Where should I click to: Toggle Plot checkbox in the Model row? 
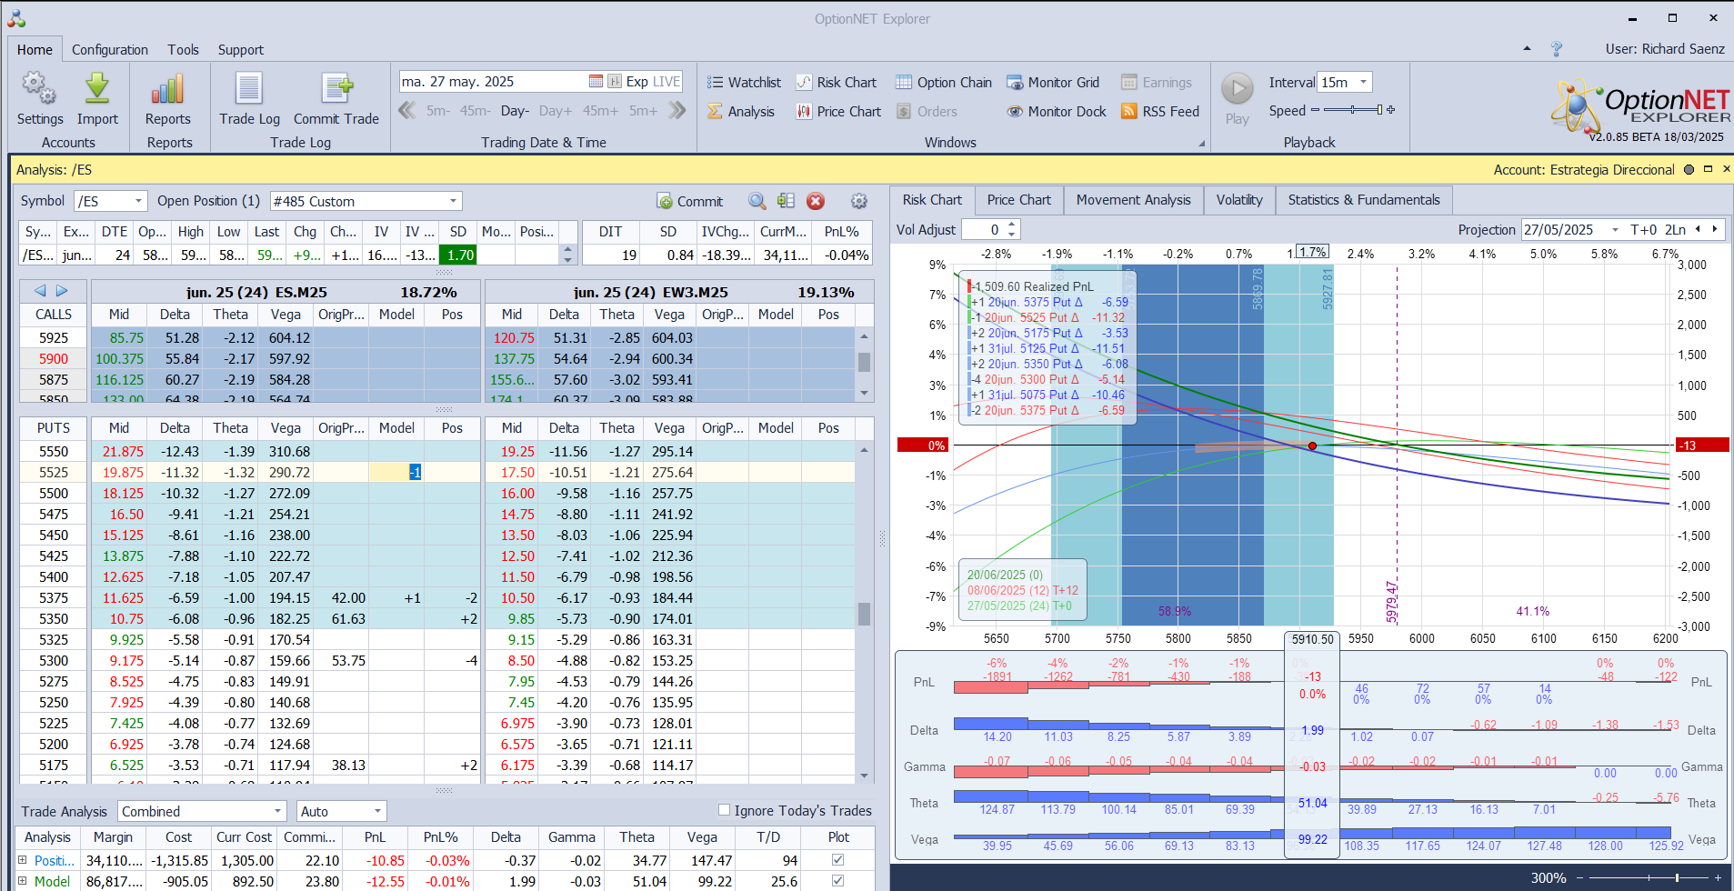[837, 881]
